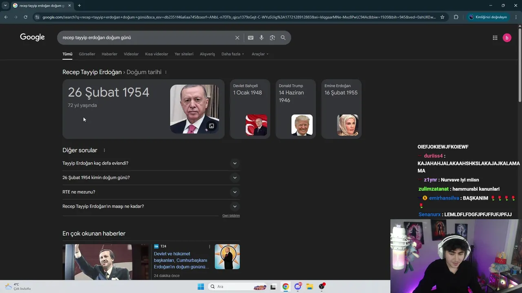This screenshot has height=293, width=522.
Task: Clear the search box with the X icon
Action: (237, 37)
